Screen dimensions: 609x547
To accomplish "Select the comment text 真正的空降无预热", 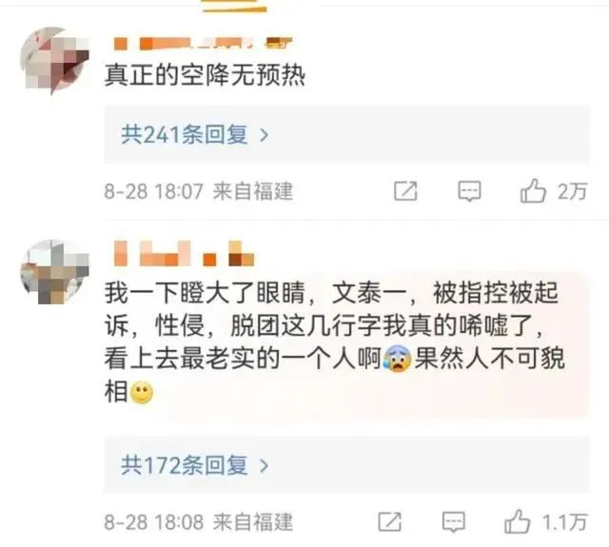I will pos(205,74).
